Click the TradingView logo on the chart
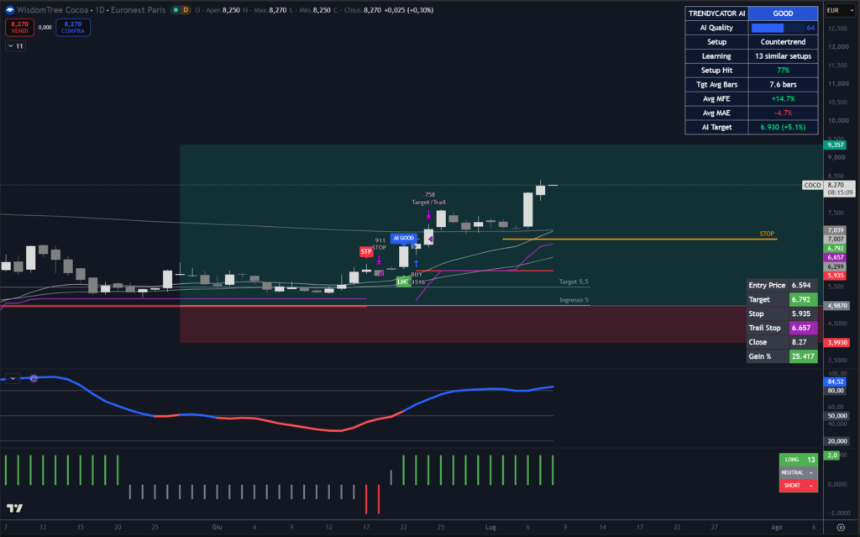The image size is (860, 537). pyautogui.click(x=15, y=508)
